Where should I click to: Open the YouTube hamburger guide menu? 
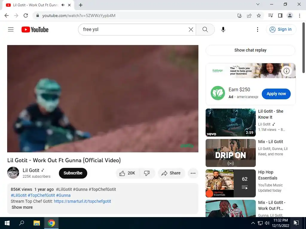tap(11, 30)
